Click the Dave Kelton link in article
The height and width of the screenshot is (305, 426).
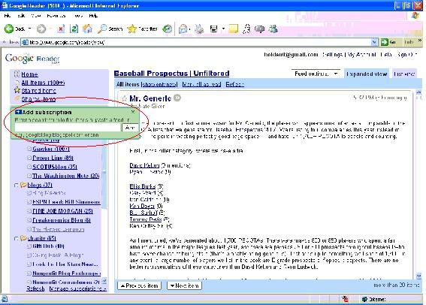(x=144, y=165)
